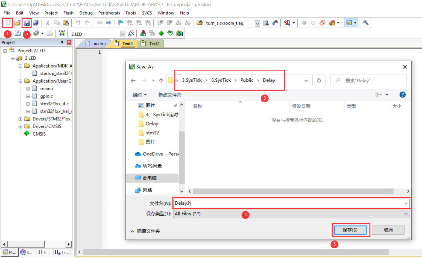
Task: Navigate forwards with blue right arrow
Action: point(108,23)
